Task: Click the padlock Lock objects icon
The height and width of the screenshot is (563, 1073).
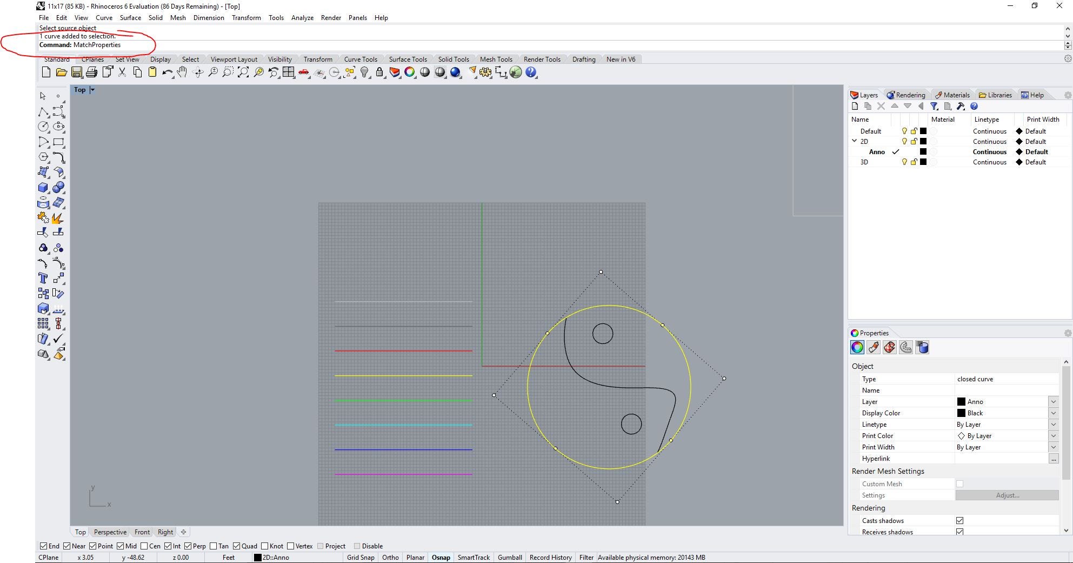Action: click(379, 72)
